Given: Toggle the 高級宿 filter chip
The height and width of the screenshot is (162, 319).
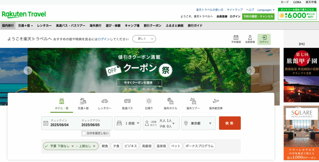Looking at the screenshot, I should pos(147,146).
